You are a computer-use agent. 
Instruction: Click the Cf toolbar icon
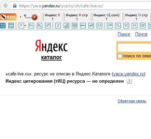[x=99, y=26]
